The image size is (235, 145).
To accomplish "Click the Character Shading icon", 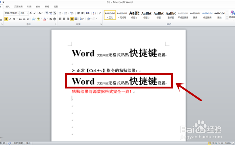I will pos(51,19).
